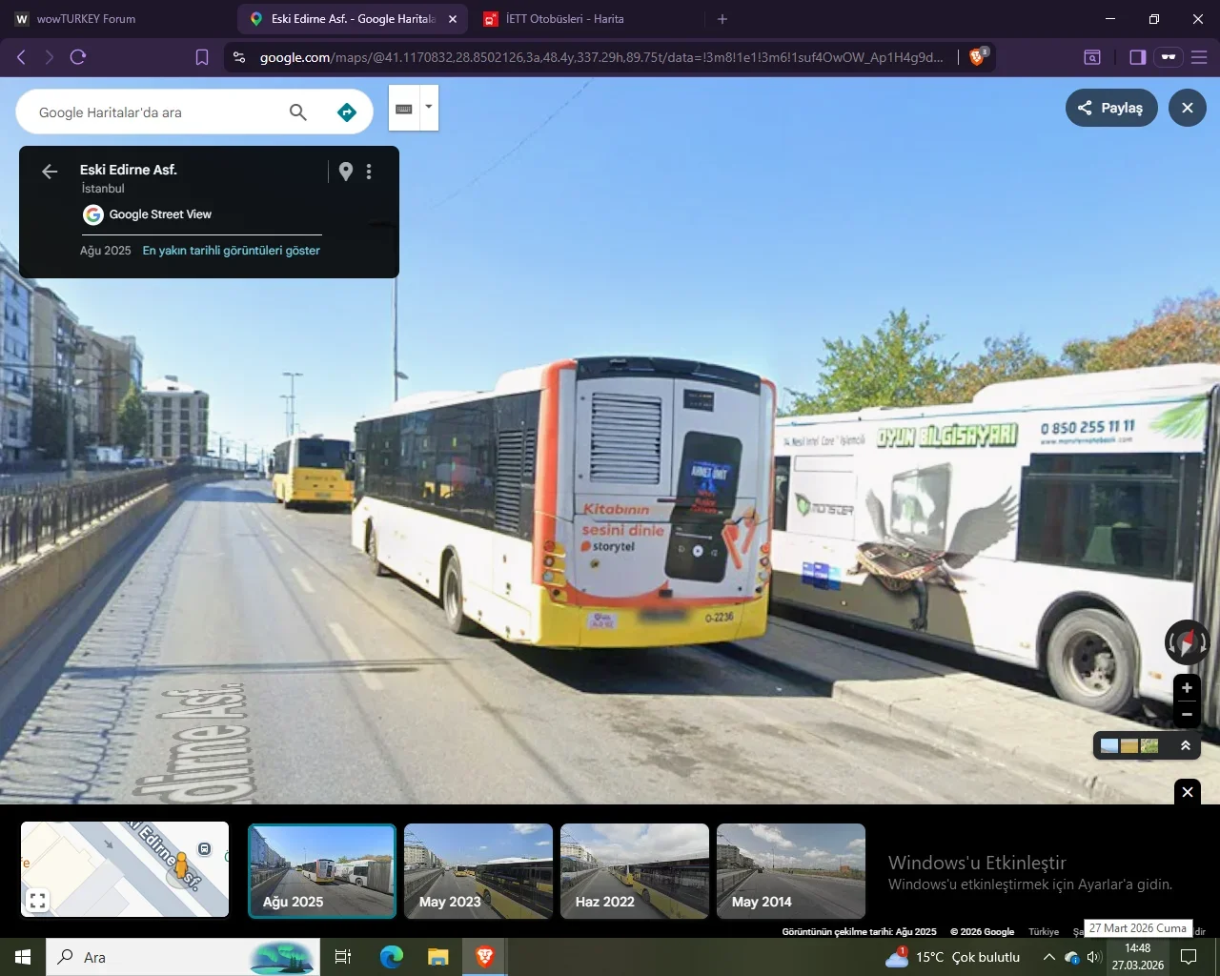Click the compass to reset heading

[1187, 641]
